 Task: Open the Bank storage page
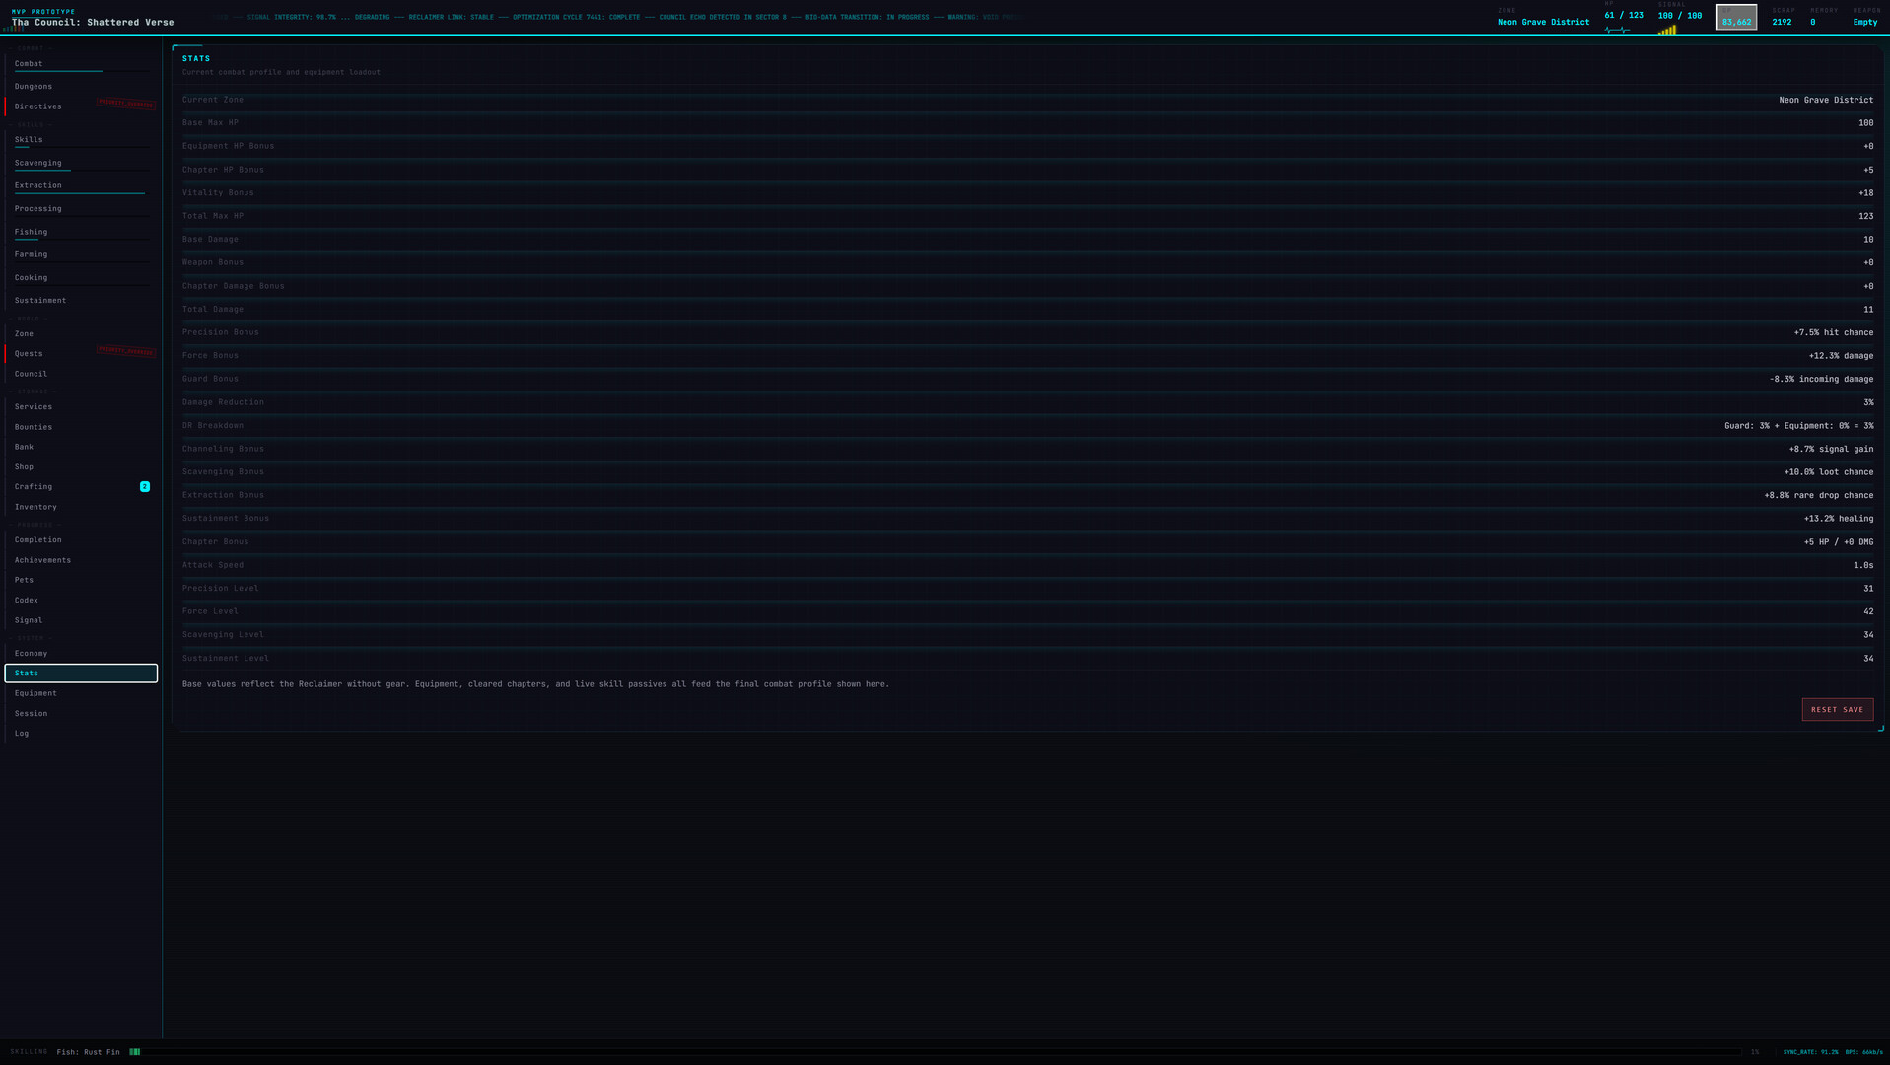point(24,447)
